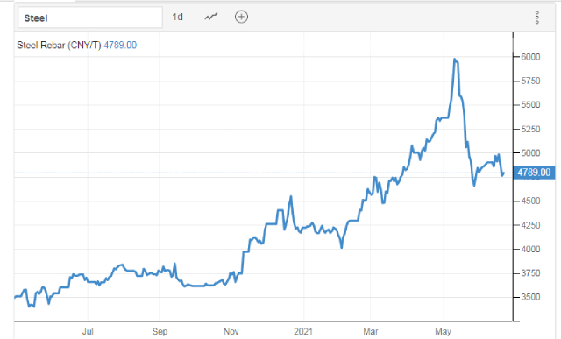
Task: Click the 4789.00 legend price value
Action: [x=120, y=45]
